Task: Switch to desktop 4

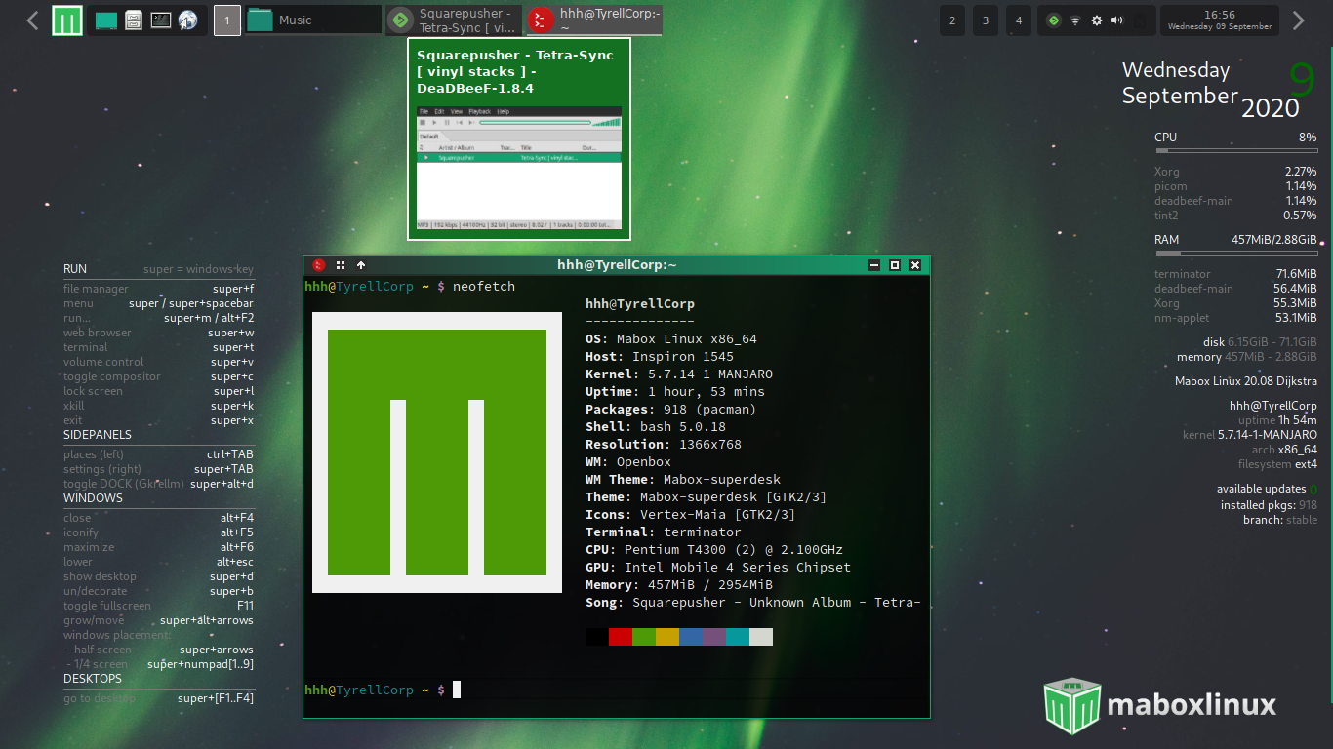Action: tap(1019, 20)
